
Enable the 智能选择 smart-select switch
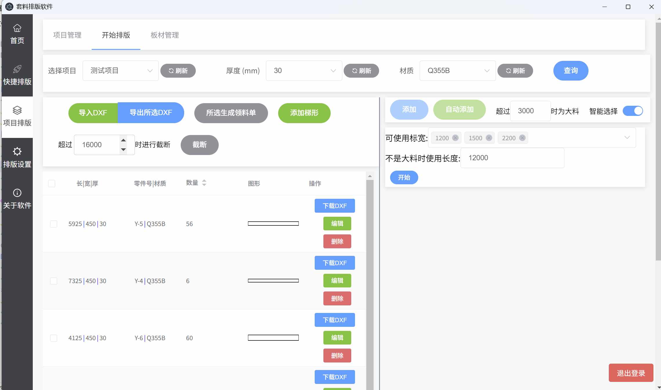pyautogui.click(x=633, y=111)
